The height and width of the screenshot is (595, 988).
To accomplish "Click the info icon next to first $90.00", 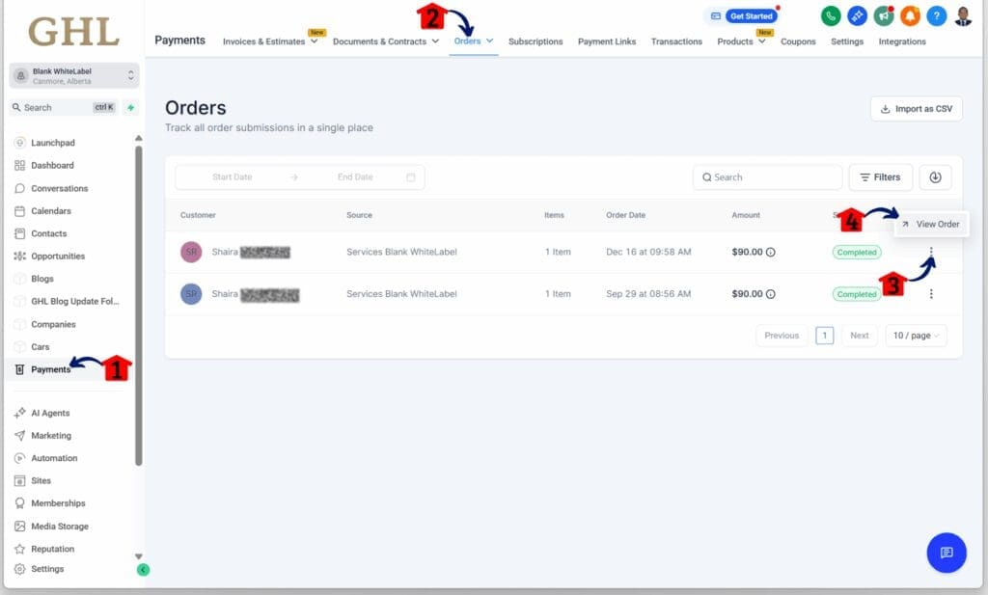I will [x=771, y=253].
